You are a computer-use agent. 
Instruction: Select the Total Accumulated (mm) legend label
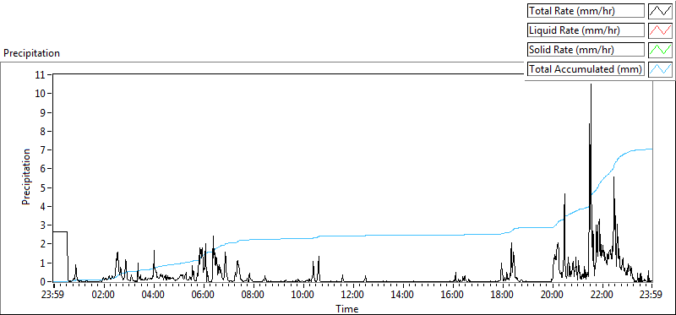(586, 69)
